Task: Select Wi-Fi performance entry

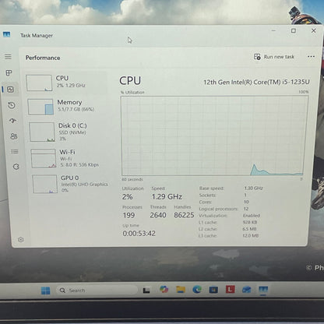Action: coord(69,158)
